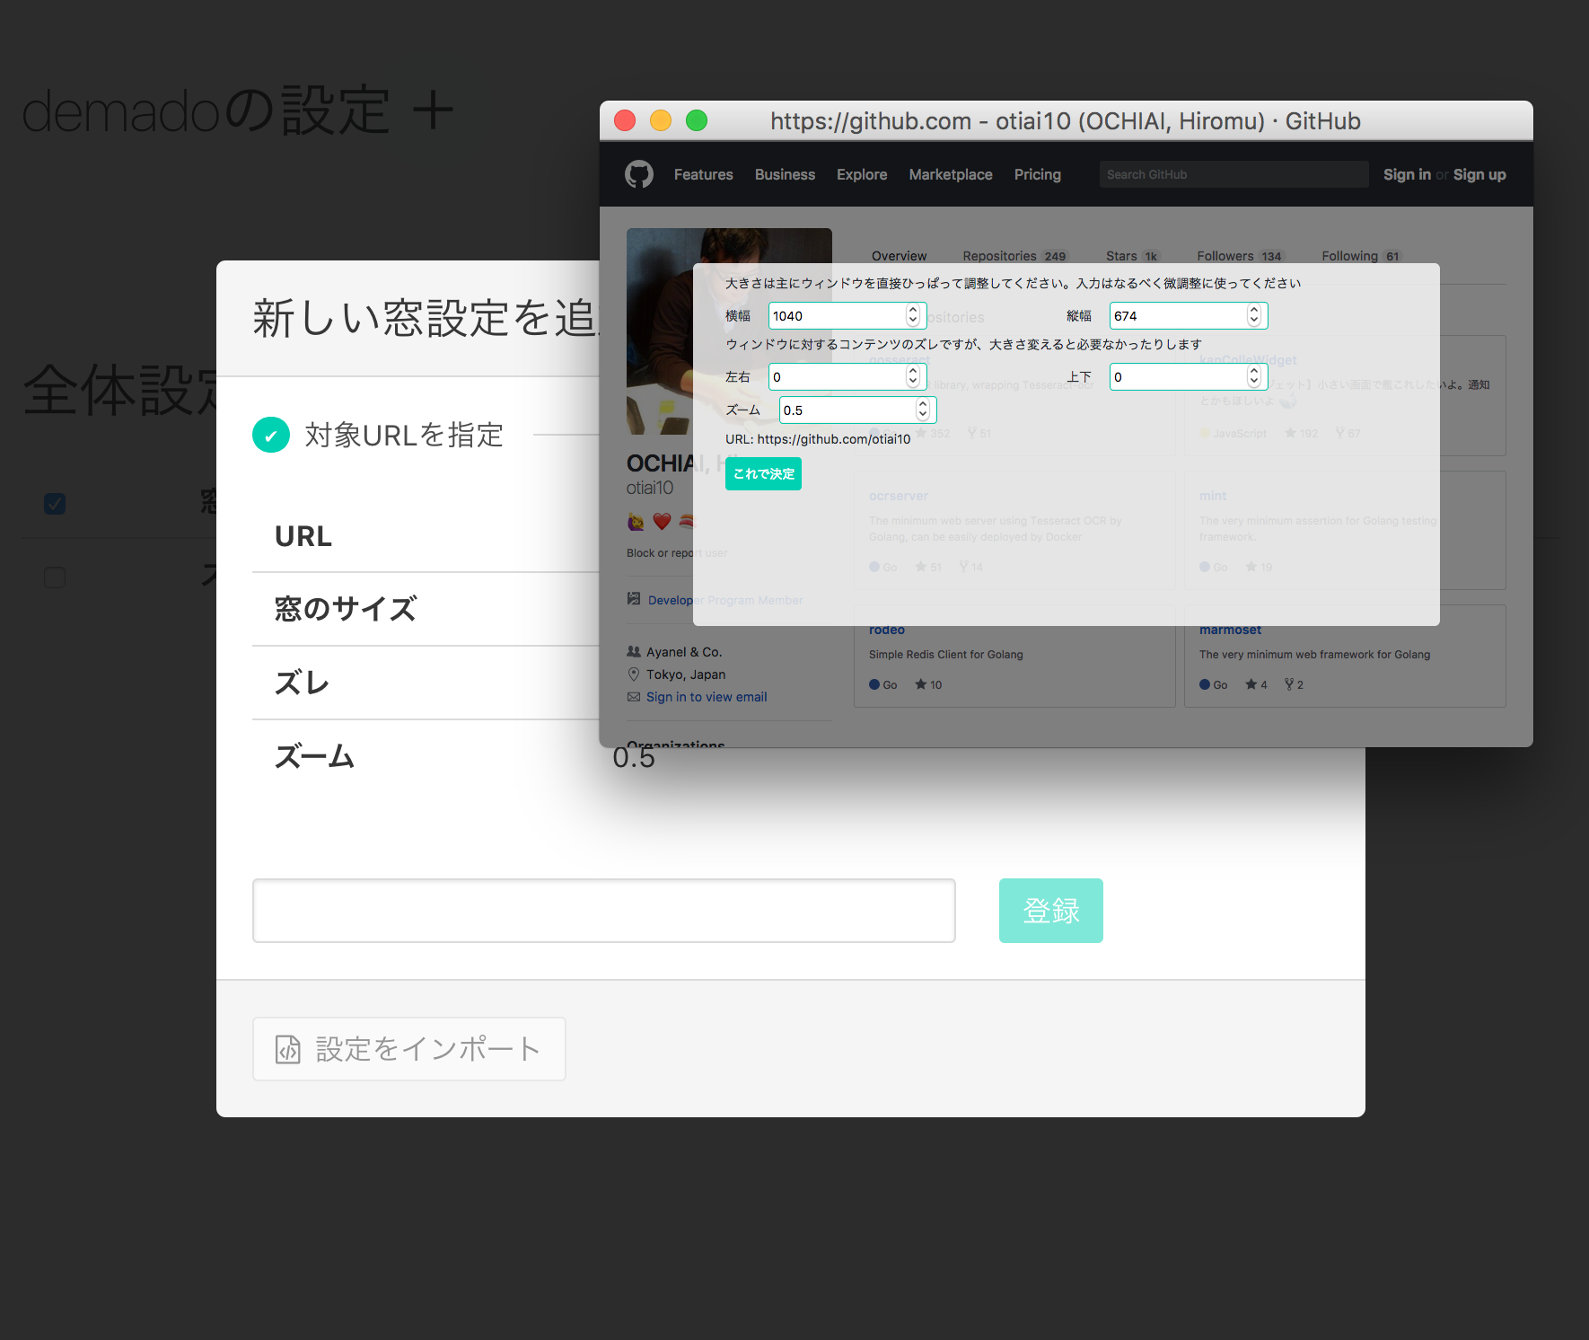Click the empty text field beside the 登録 button

coord(603,910)
